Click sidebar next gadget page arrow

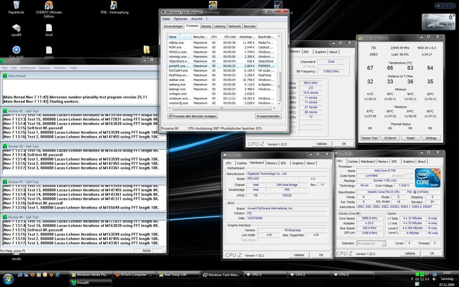coord(453,5)
